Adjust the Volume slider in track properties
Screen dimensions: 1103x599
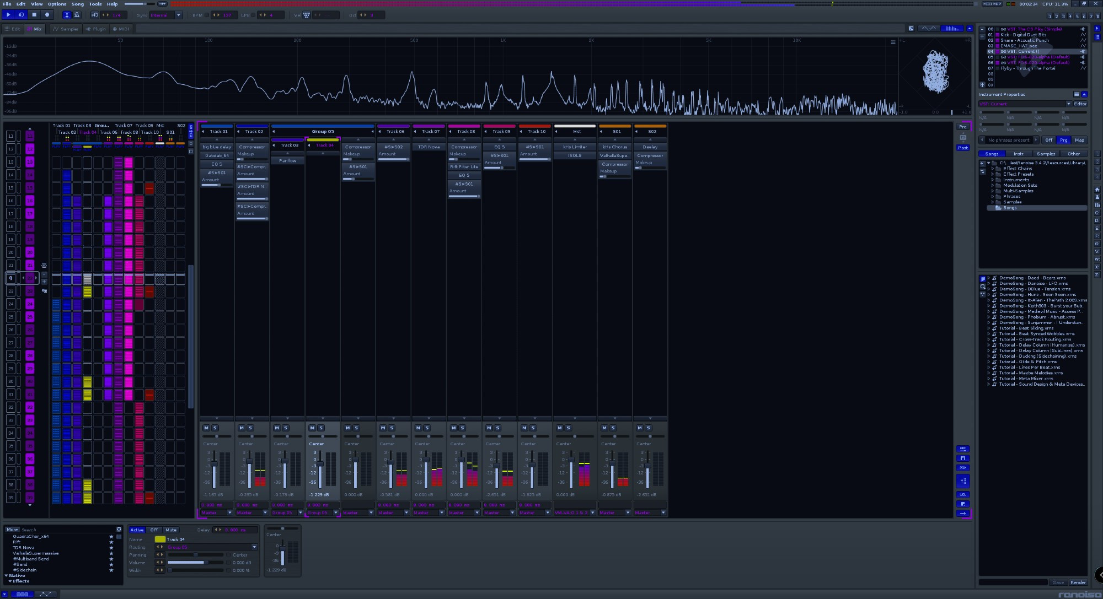[196, 563]
